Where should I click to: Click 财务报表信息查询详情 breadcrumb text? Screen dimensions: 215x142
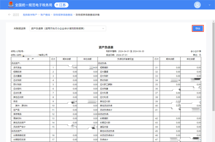pyautogui.click(x=87, y=15)
